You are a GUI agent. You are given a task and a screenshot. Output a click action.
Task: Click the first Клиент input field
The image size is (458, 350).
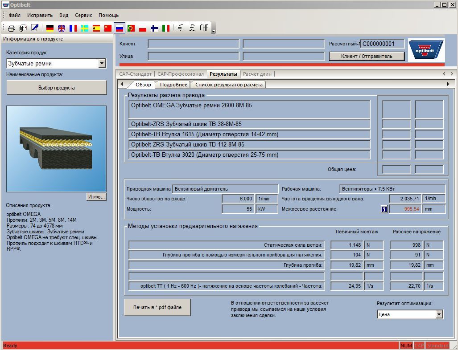pyautogui.click(x=193, y=44)
